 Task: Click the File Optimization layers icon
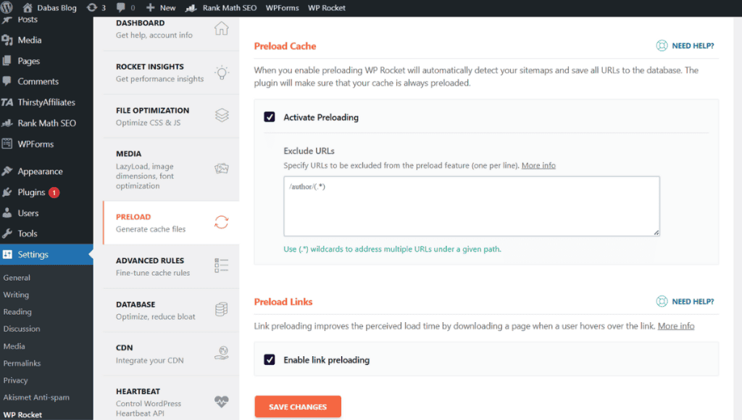(222, 115)
